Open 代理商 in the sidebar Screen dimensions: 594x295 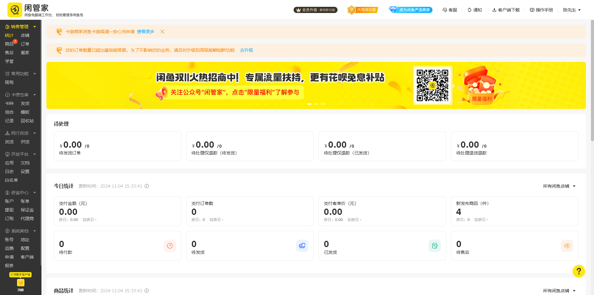[x=27, y=219]
